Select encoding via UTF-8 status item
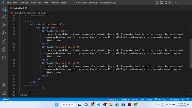This screenshot has height=108, width=192. pos(134,99)
